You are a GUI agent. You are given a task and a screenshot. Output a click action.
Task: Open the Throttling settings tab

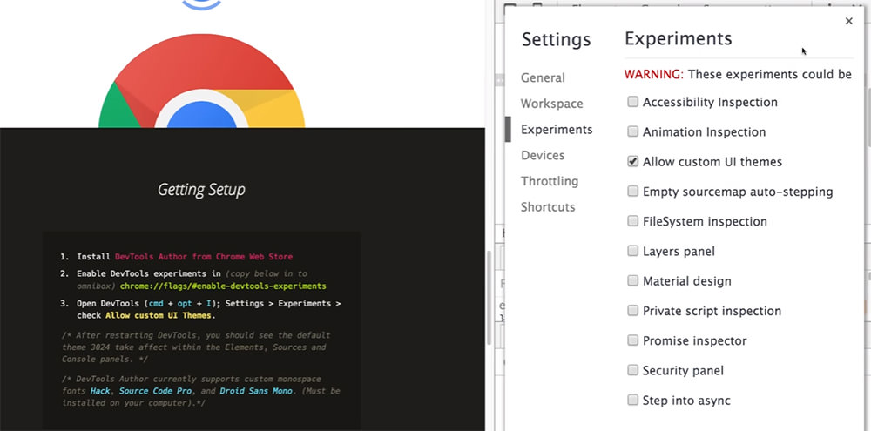click(550, 181)
